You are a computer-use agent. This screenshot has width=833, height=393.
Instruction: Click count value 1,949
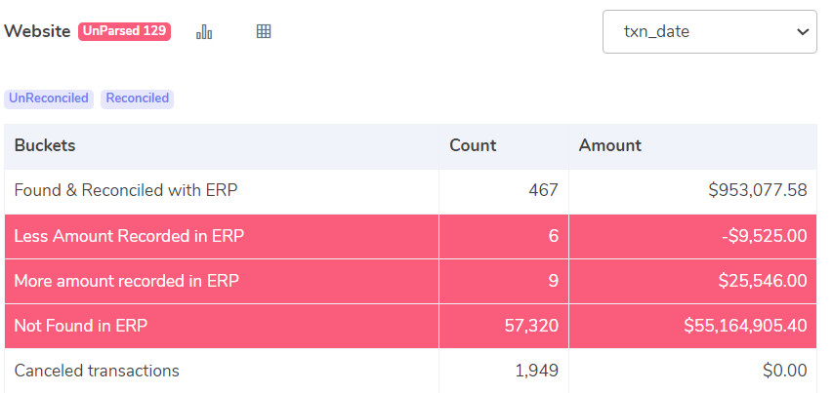(536, 371)
